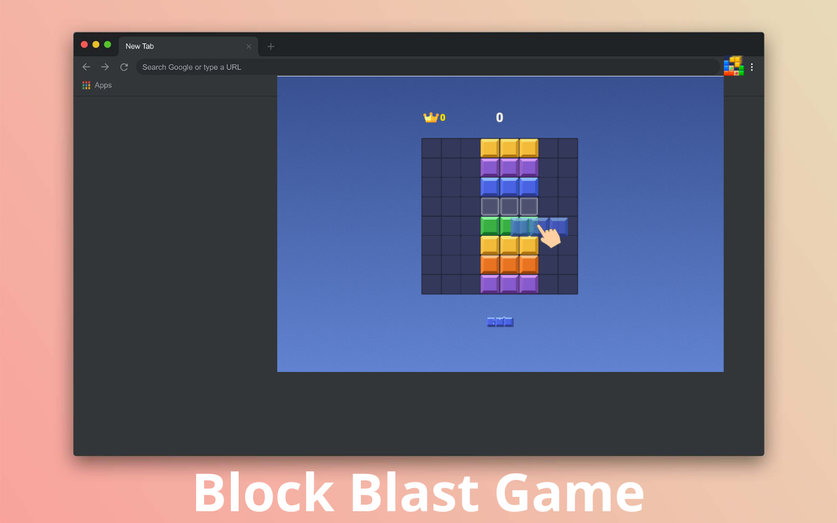Close the New Tab with its X

[x=248, y=46]
